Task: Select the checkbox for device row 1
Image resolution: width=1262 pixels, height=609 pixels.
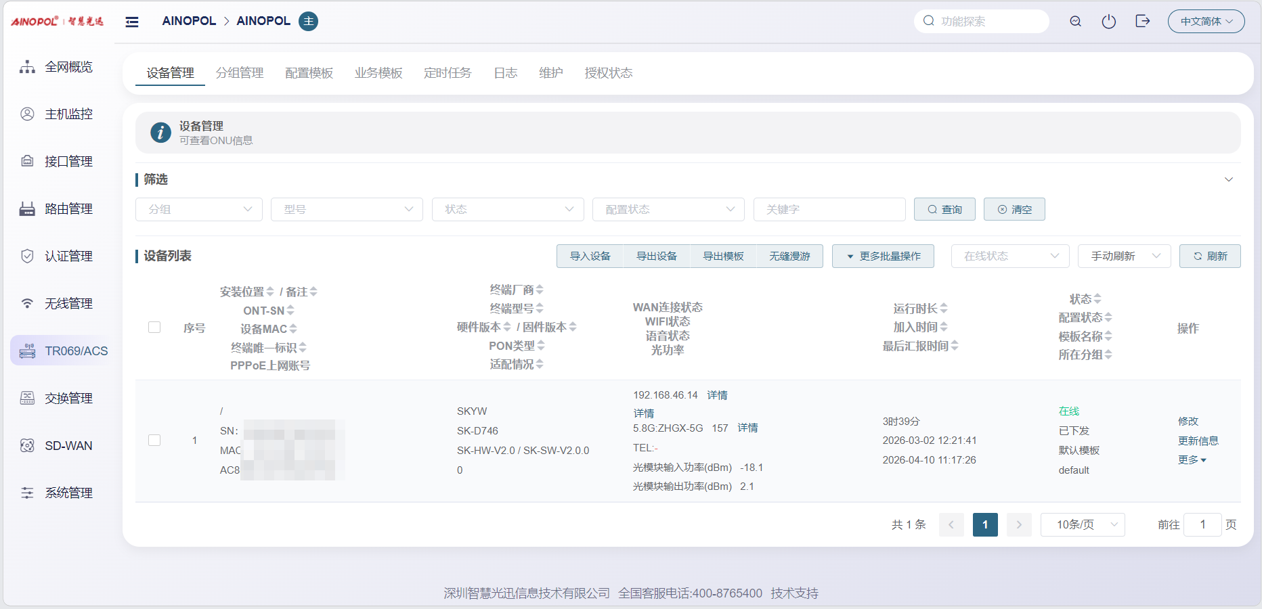Action: coord(154,440)
